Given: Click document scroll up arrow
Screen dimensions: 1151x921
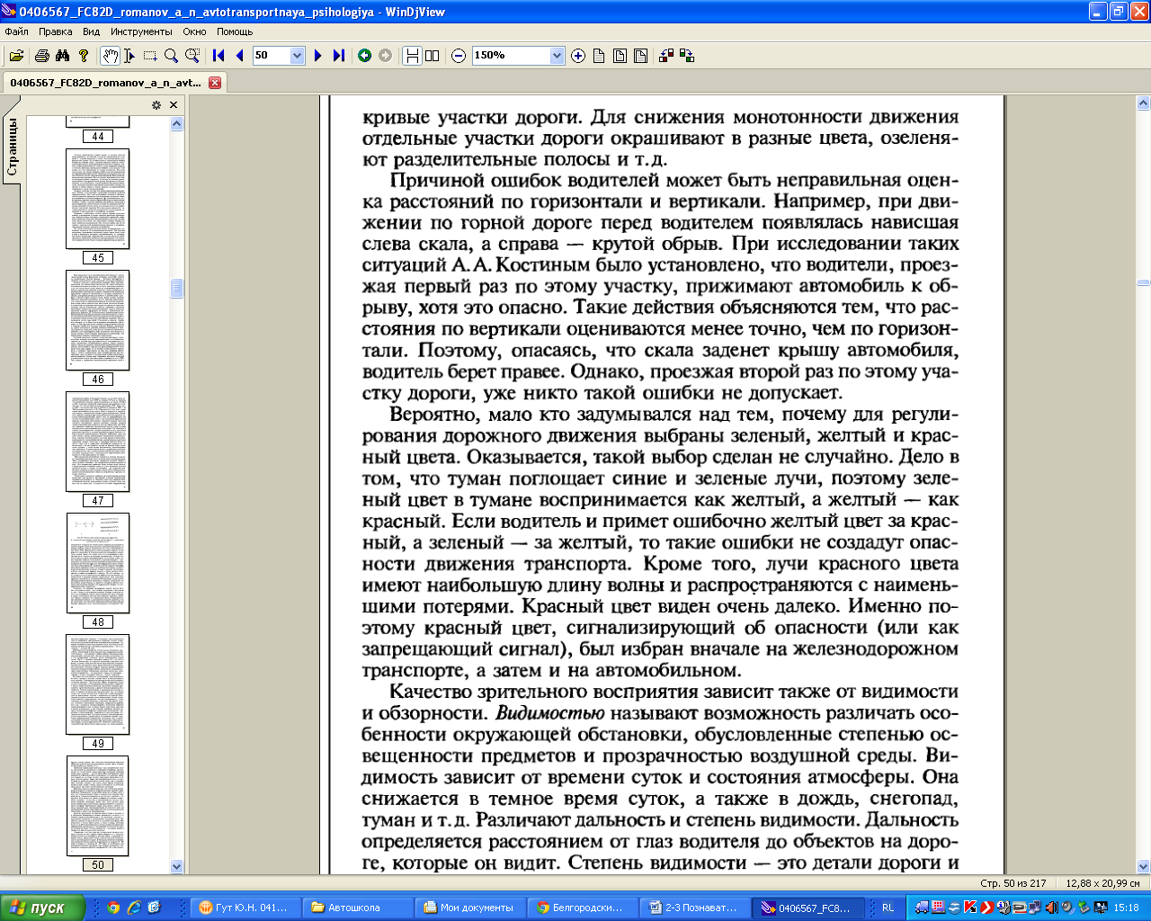Looking at the screenshot, I should pyautogui.click(x=1143, y=103).
